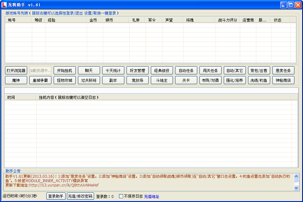Toggle the 不保存日志 checkbox
Viewport: 303px width, 202px height.
pyautogui.click(x=121, y=196)
